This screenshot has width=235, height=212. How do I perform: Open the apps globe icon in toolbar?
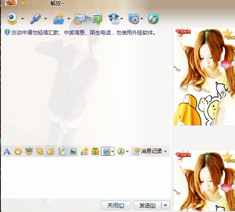click(x=153, y=19)
